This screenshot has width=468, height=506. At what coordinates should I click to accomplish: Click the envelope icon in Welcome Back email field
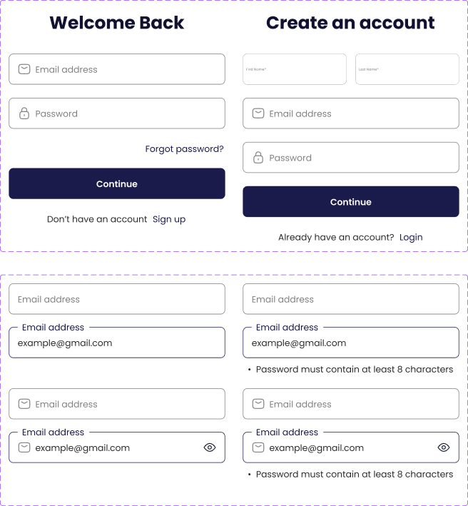[x=24, y=69]
